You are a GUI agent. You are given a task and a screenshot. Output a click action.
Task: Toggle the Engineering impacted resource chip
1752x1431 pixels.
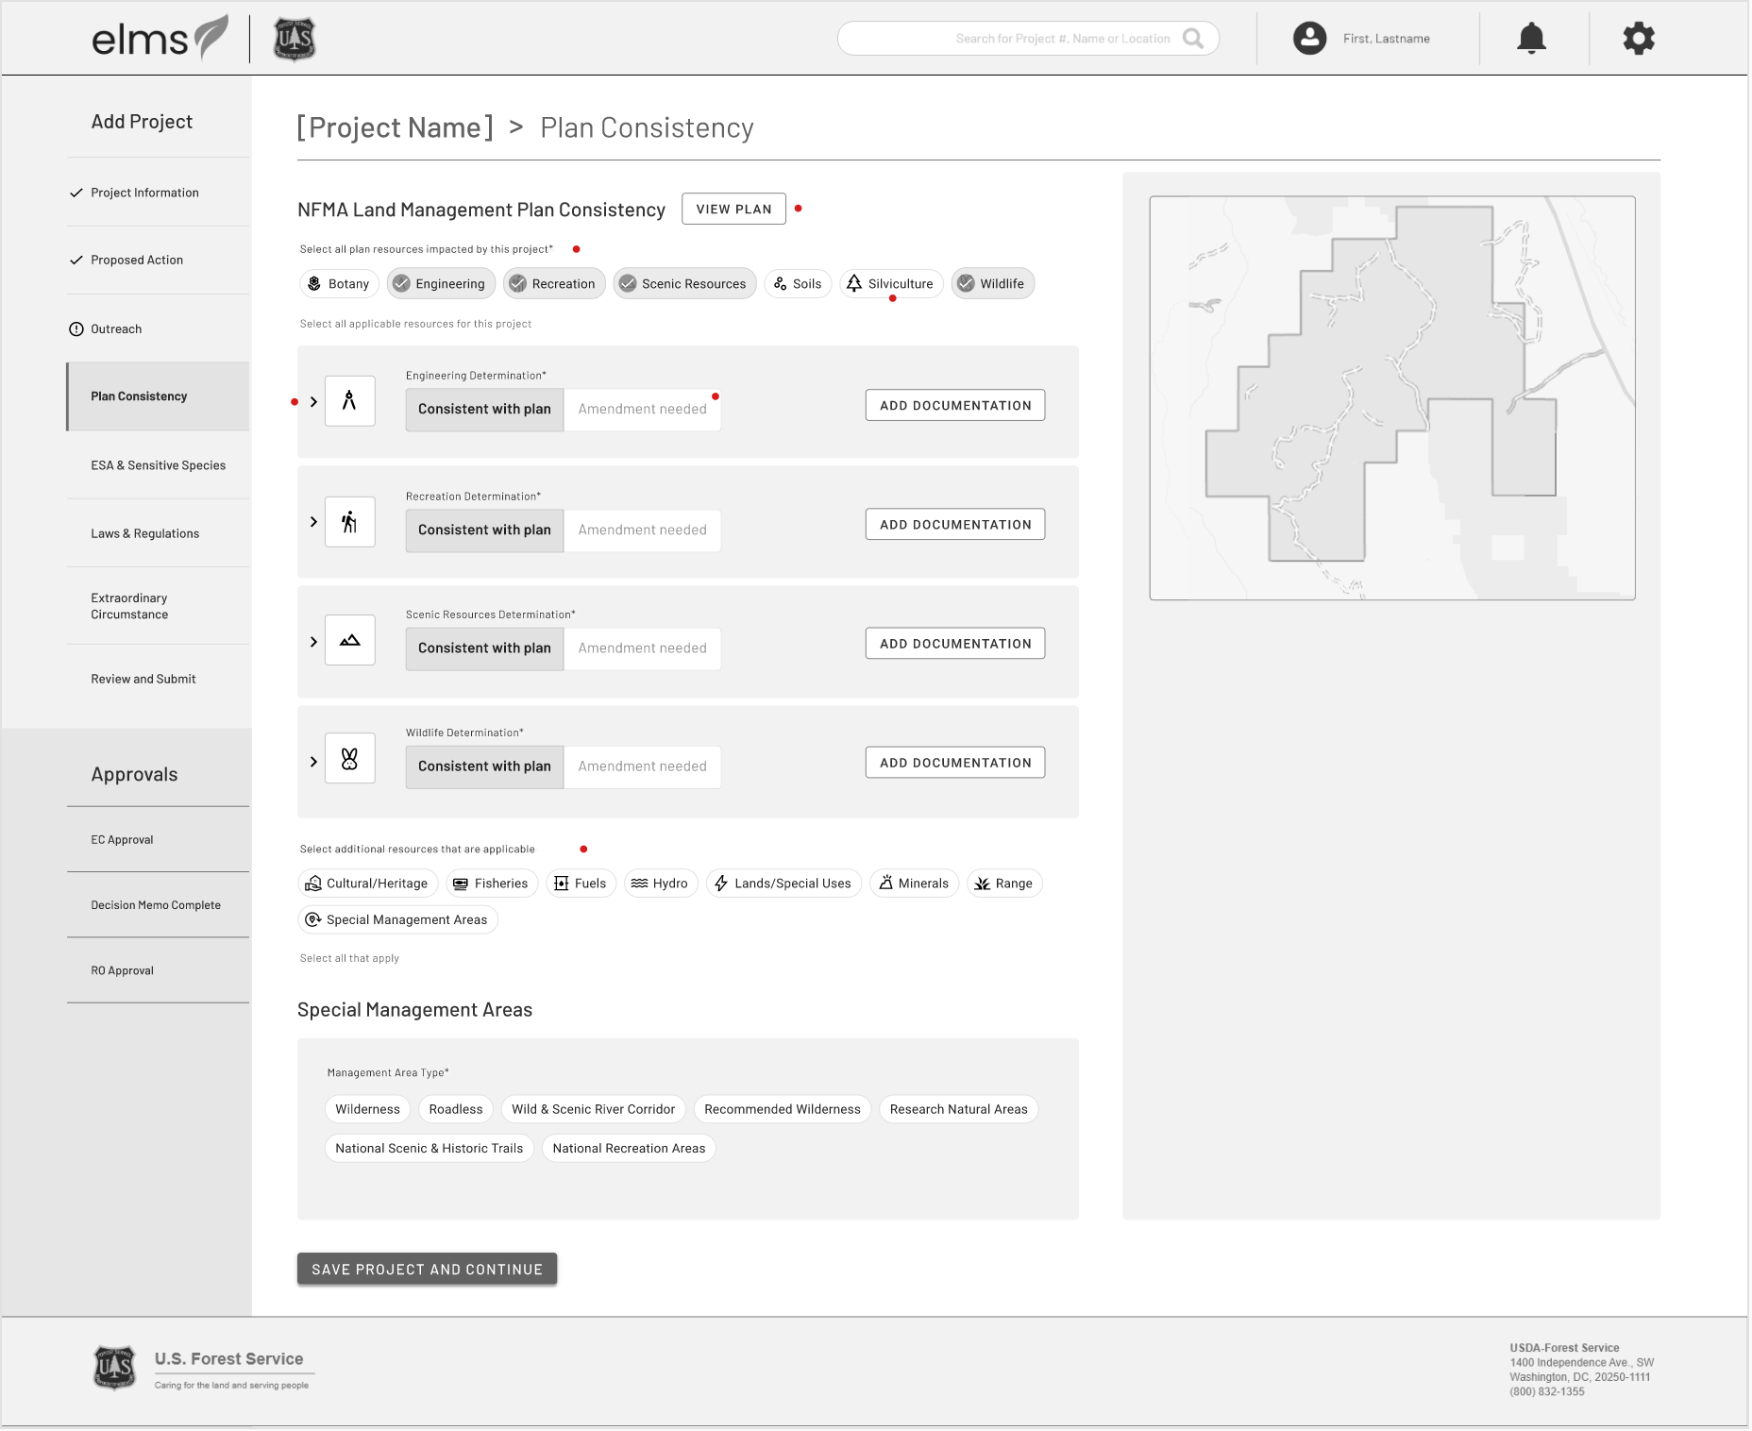point(441,283)
